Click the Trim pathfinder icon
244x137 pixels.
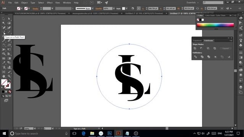[x=202, y=57]
